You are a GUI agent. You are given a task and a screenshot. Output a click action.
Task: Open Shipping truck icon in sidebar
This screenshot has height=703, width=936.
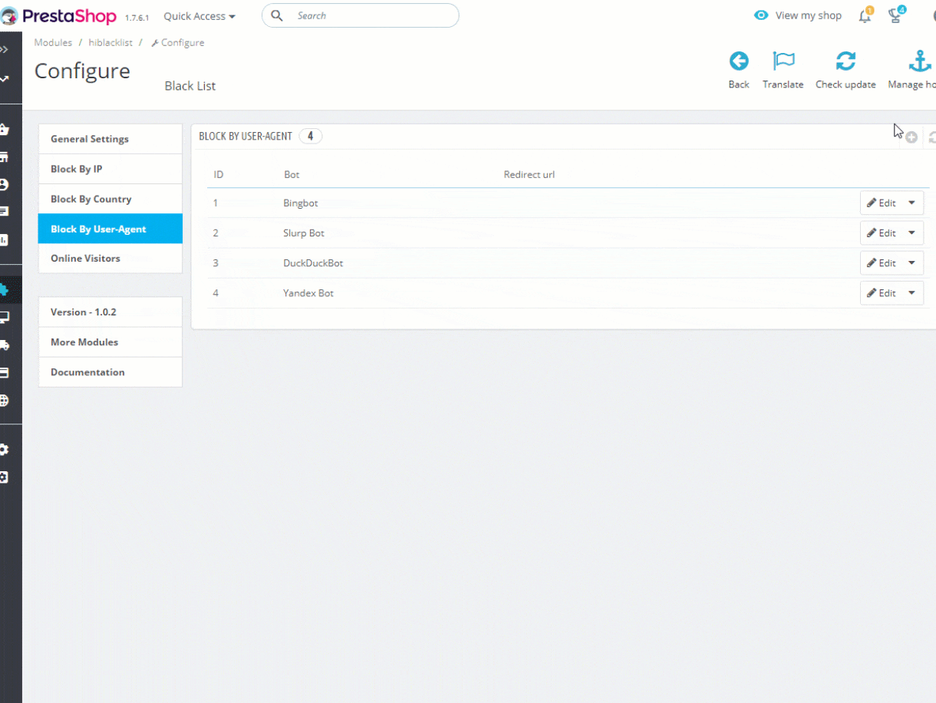tap(4, 345)
